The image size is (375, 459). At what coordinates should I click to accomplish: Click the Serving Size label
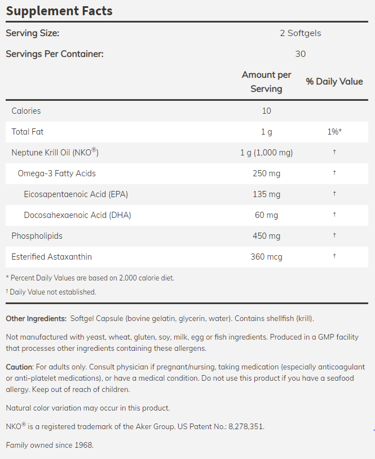(32, 33)
